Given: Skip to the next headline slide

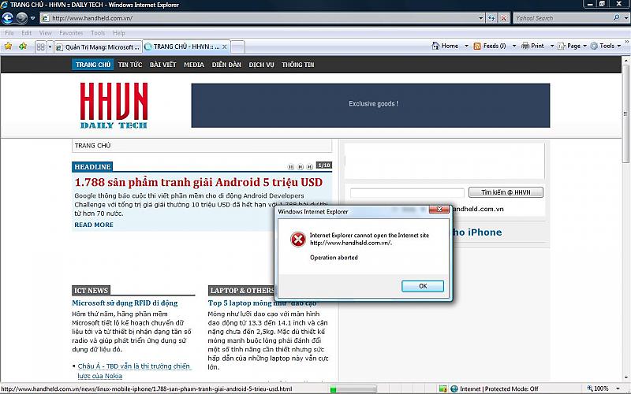Looking at the screenshot, I should point(309,166).
